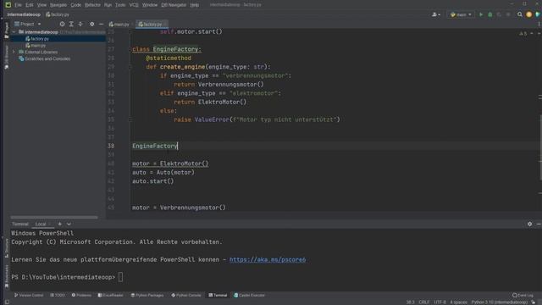542x305 pixels.
Task: Open the Python Console tool window
Action: [186, 296]
